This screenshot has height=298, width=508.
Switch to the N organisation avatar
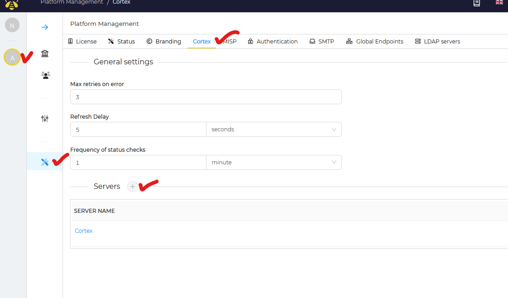point(12,25)
